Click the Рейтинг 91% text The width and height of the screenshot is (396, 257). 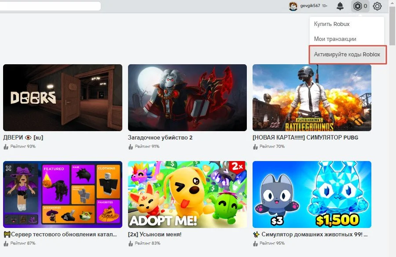coord(147,146)
